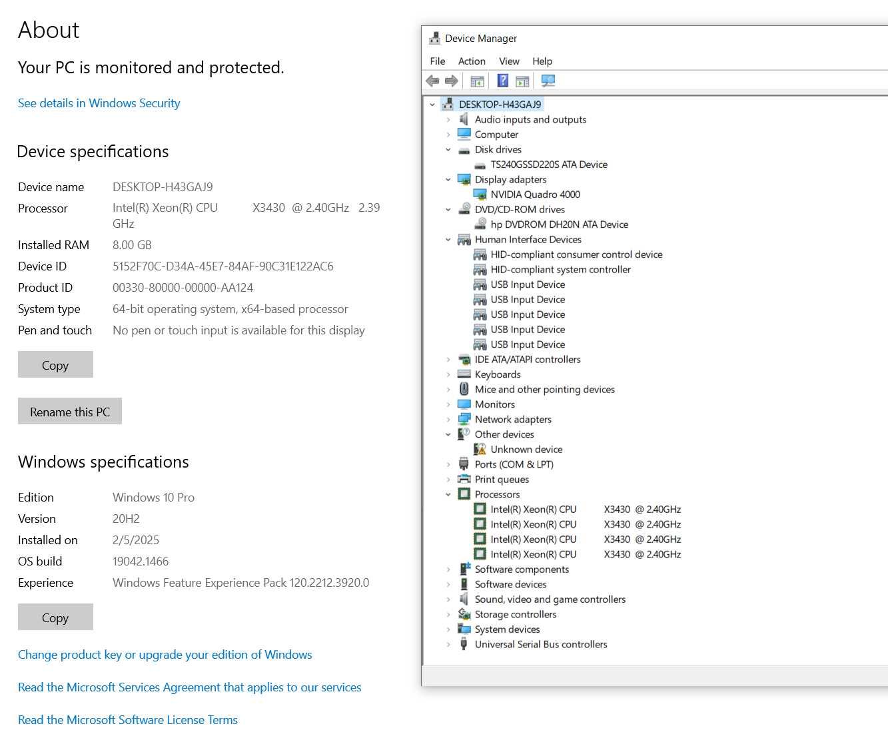Open the Microsoft Software License Terms link
The height and width of the screenshot is (744, 888).
[127, 719]
